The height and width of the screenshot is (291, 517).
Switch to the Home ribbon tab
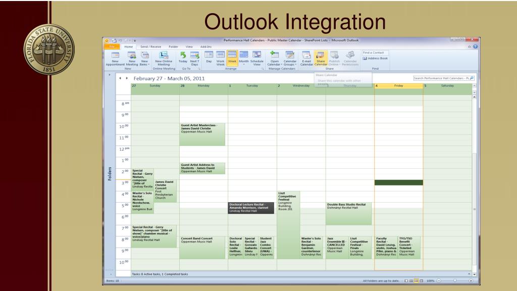point(129,46)
